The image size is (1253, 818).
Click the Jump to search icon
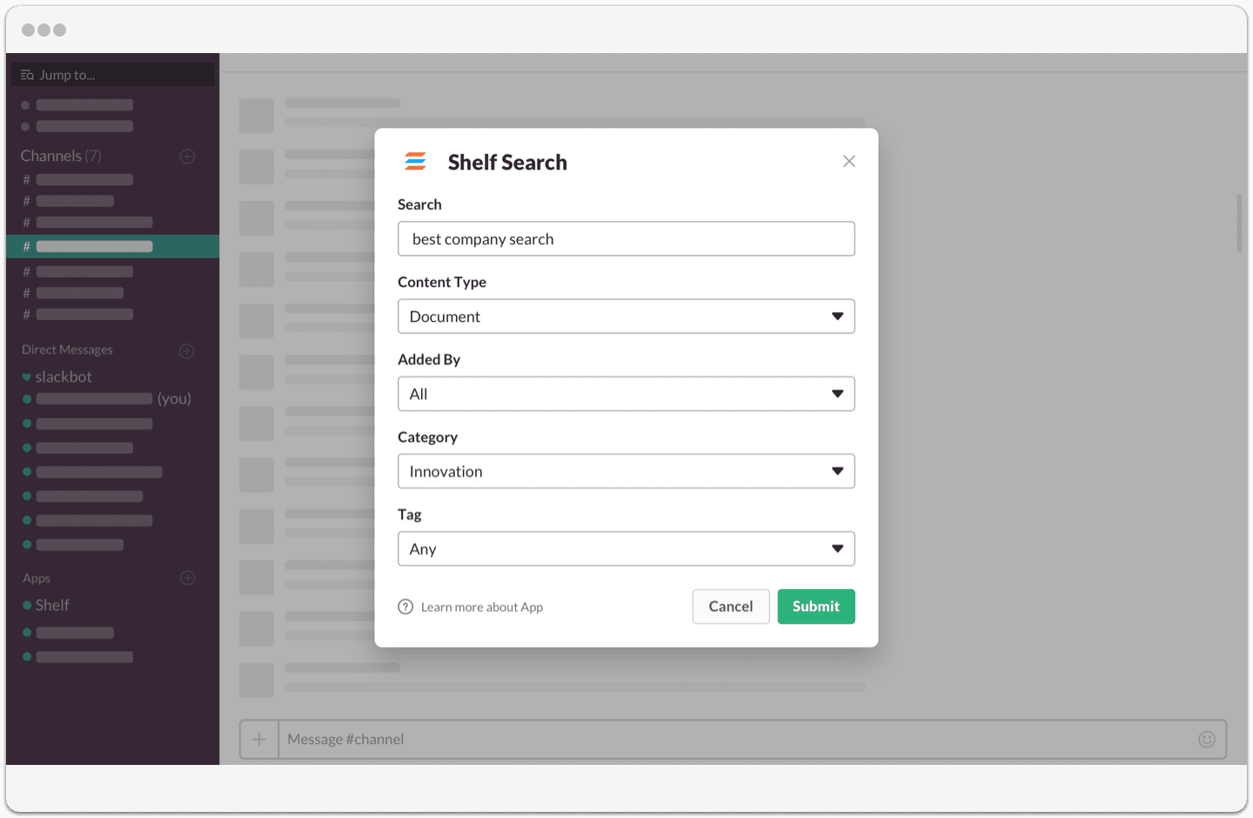point(27,75)
